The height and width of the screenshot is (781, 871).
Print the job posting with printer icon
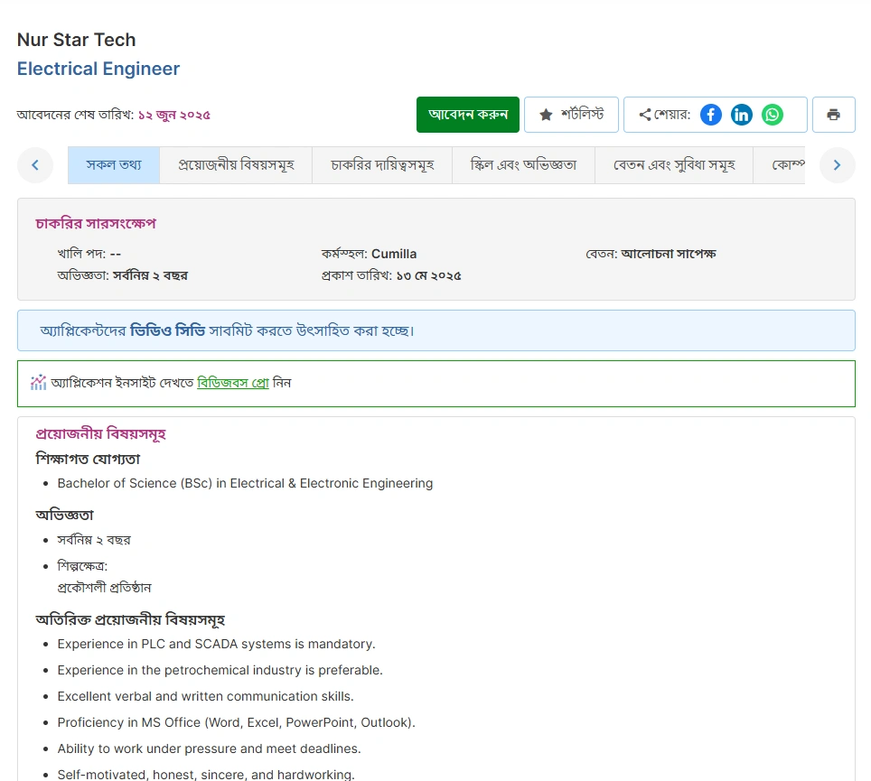point(833,115)
